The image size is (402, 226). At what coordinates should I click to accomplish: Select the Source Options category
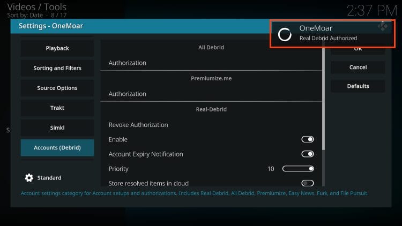[x=57, y=88]
